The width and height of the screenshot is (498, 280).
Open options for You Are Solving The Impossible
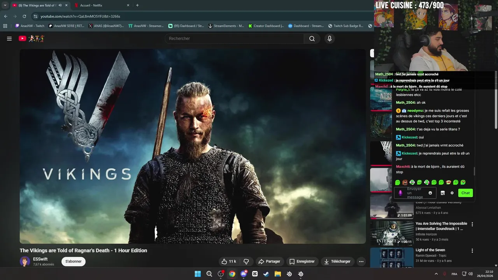click(x=472, y=224)
